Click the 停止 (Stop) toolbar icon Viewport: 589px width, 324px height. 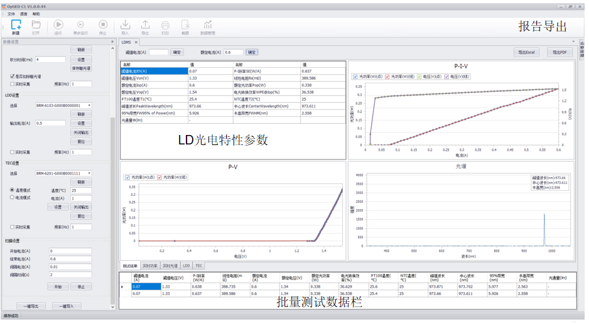click(102, 25)
